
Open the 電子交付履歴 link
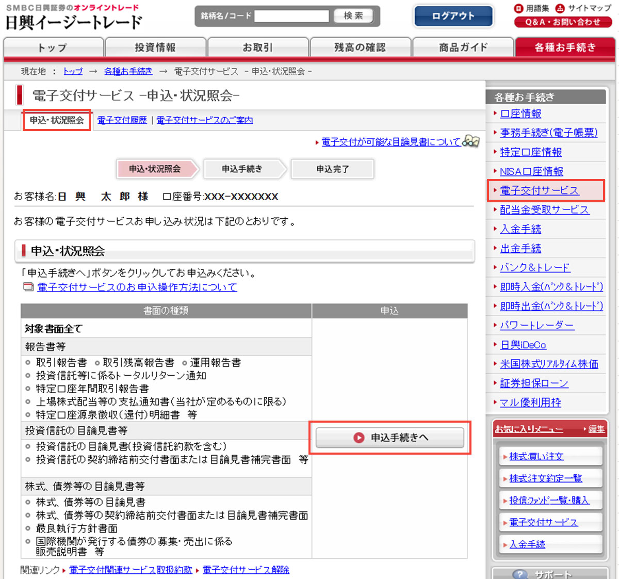click(x=122, y=120)
